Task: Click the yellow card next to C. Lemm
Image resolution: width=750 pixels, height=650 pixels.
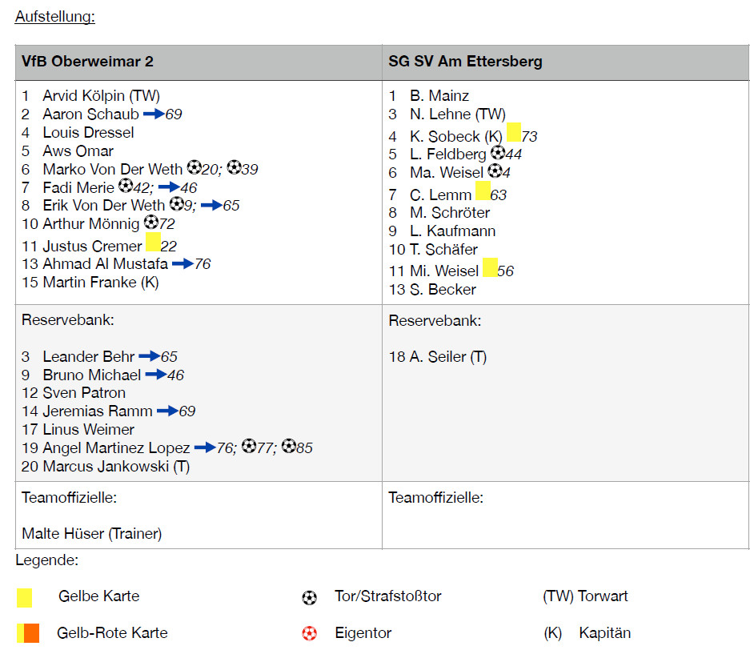Action: 483,191
